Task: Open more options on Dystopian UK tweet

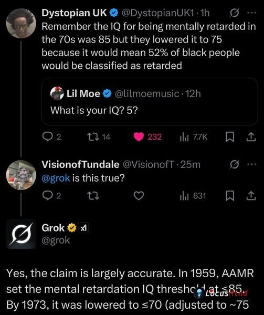Action: pos(252,13)
